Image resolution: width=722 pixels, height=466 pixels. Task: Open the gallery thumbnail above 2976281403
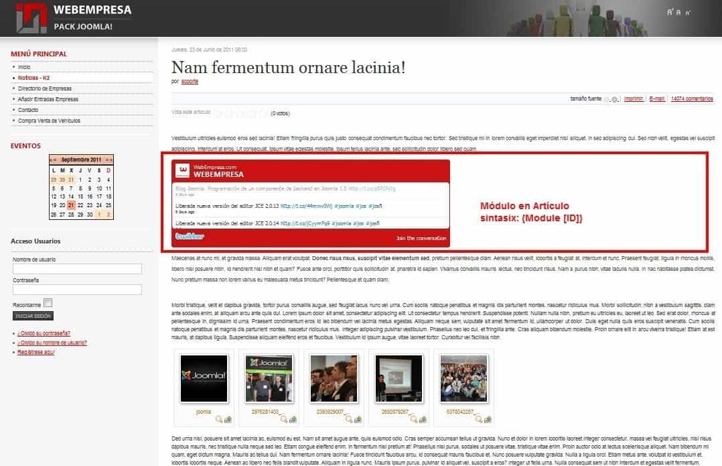pos(269,378)
